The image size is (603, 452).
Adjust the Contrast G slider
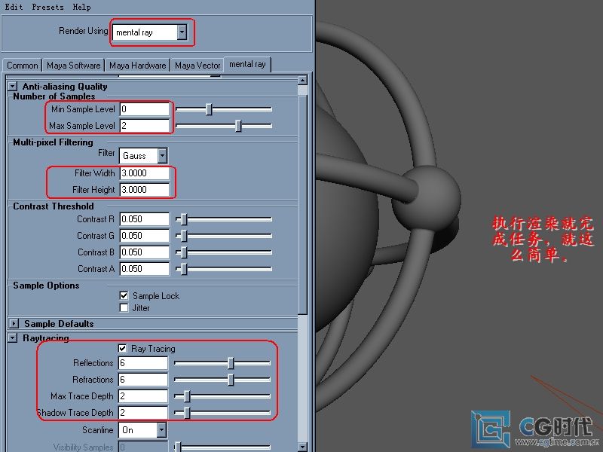(x=184, y=236)
